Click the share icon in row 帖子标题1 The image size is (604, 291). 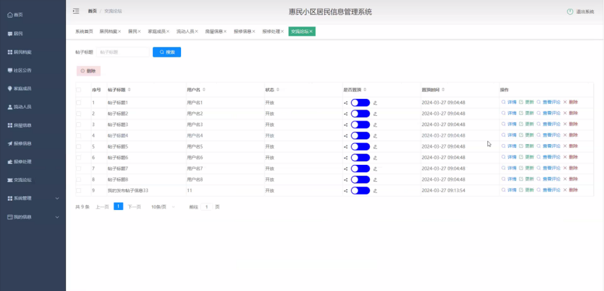[x=346, y=103]
